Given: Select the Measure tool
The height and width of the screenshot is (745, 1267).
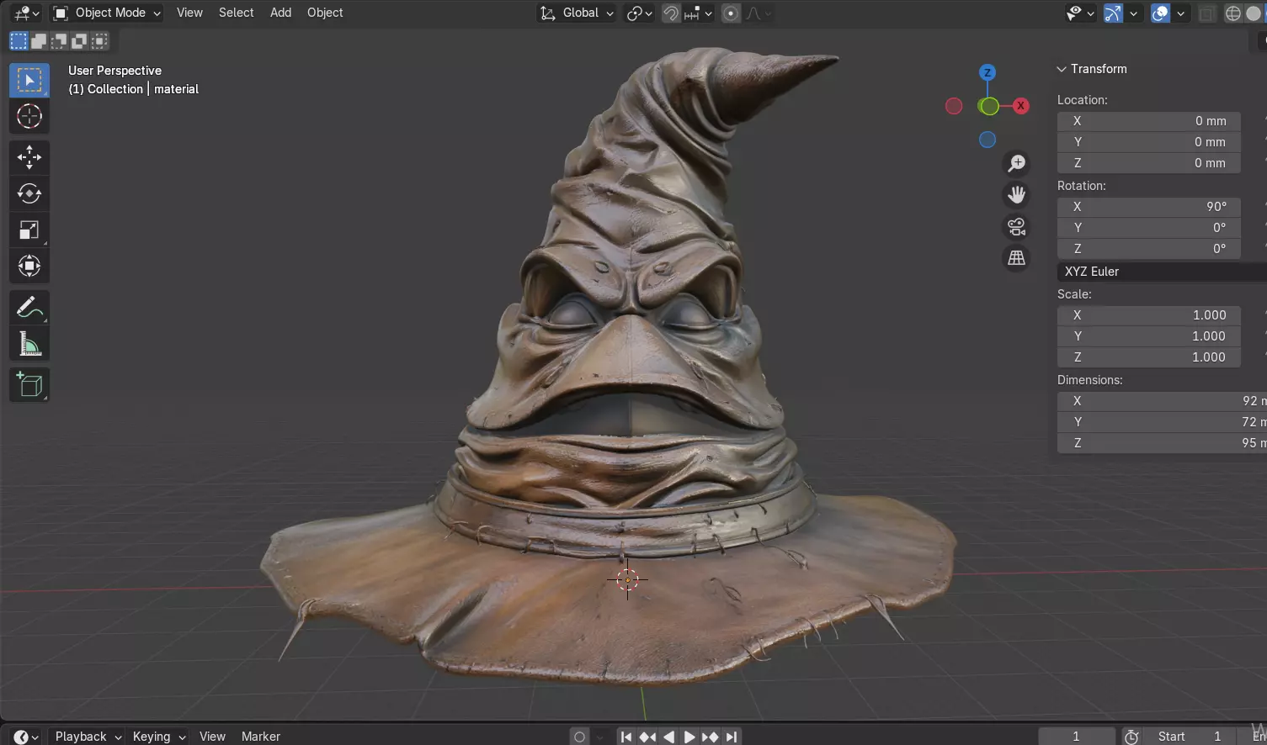Looking at the screenshot, I should pos(29,344).
